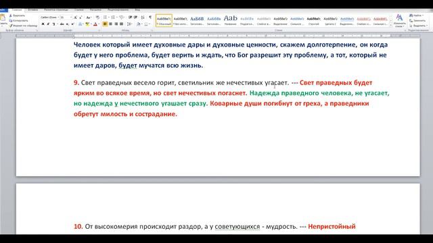The width and height of the screenshot is (433, 243).
Task: Toggle Underline formatting
Action: 54,24
